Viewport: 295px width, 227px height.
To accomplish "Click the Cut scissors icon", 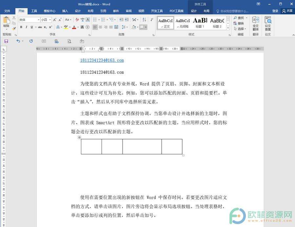I will click(x=14, y=18).
